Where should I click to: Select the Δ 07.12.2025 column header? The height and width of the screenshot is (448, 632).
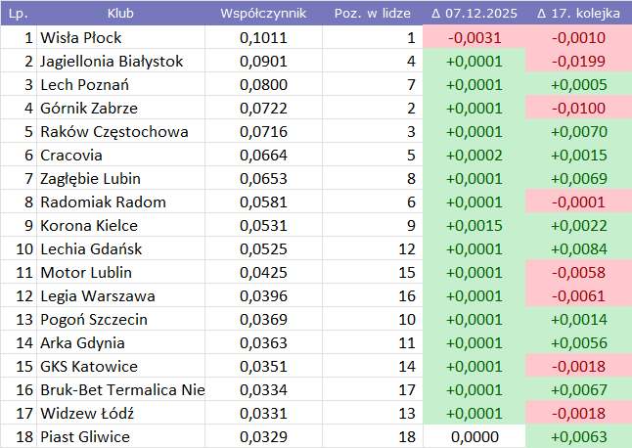coord(474,14)
